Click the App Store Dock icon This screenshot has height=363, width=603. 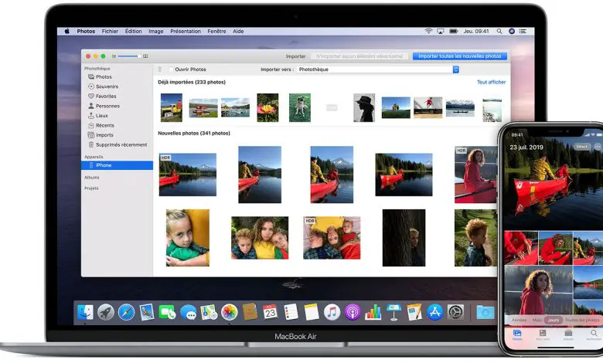[x=434, y=312]
